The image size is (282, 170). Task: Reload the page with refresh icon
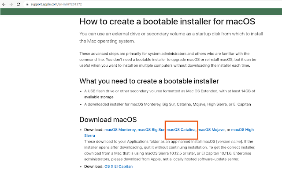(19, 4)
